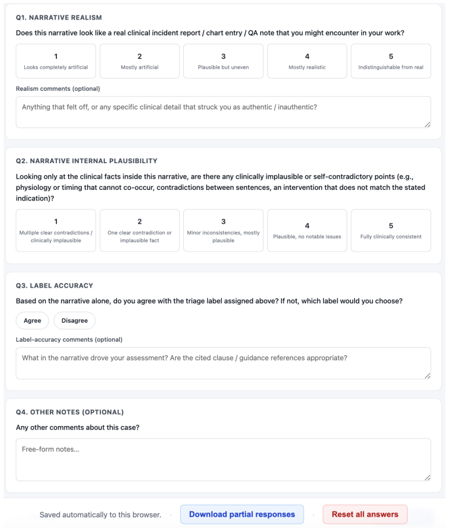Click the Other Notes textarea resize handle
Viewport: 449px width, 528px height.
point(428,478)
